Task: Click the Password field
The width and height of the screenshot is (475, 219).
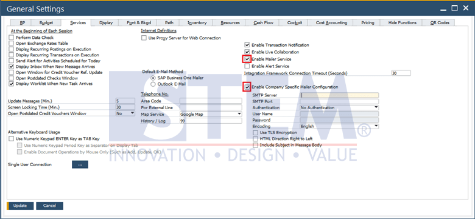Action: [339, 120]
